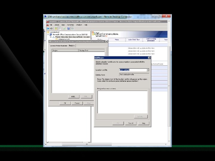Viewport: 215px width, 161px height.
Task: Open the Help menu
Action: 86,25
